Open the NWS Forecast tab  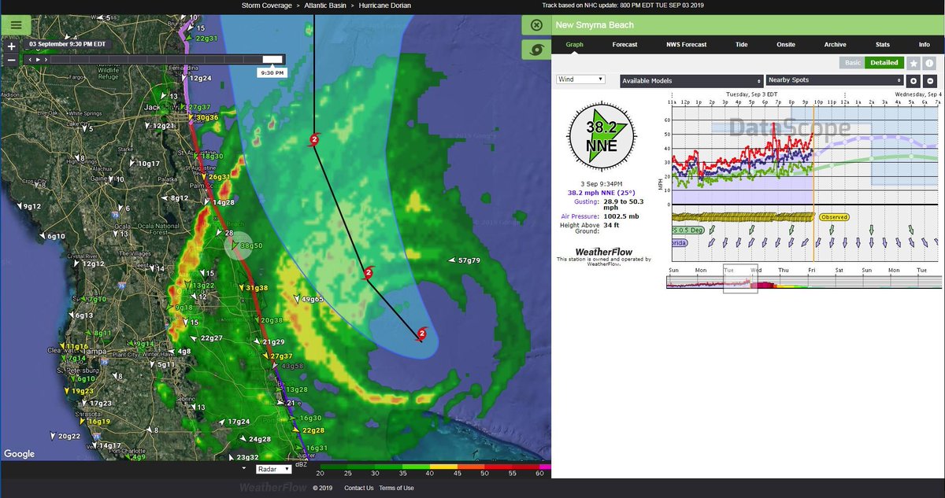pyautogui.click(x=686, y=45)
